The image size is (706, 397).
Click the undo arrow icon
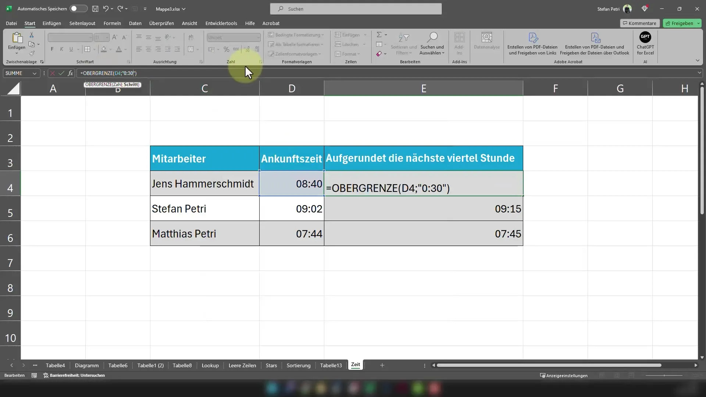(x=106, y=8)
